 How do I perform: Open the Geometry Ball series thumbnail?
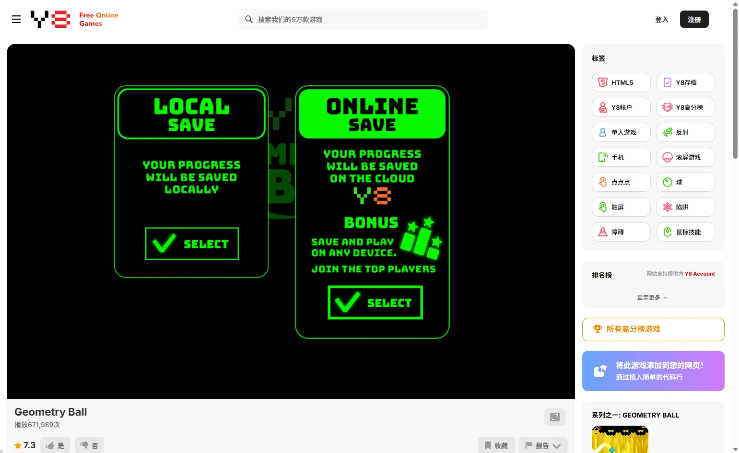click(x=620, y=440)
